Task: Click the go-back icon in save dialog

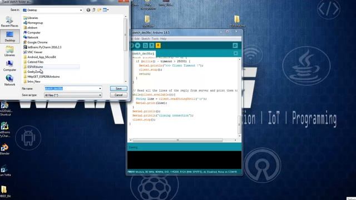Action: coord(88,10)
